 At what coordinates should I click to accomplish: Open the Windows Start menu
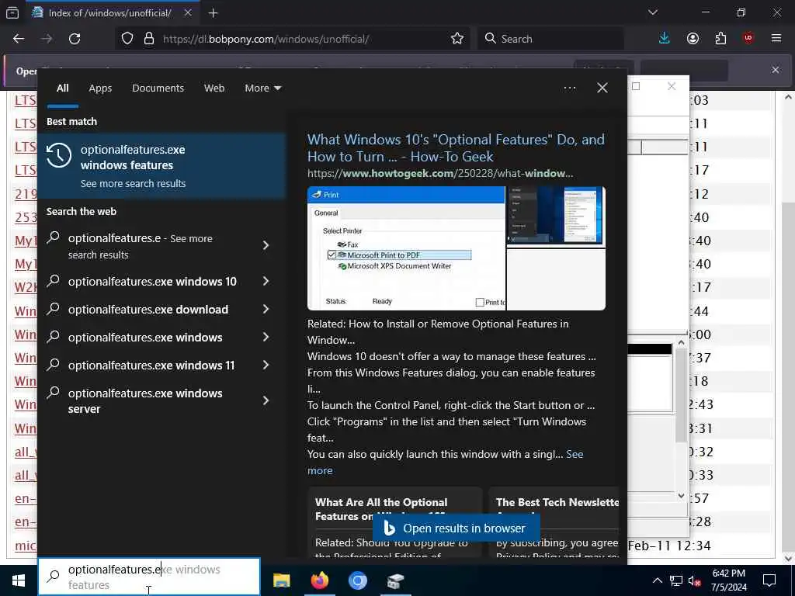pos(19,580)
